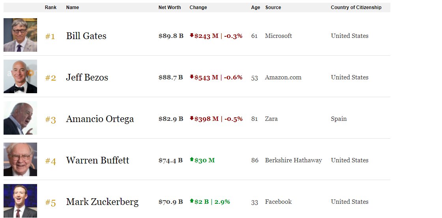This screenshot has height=218, width=442.
Task: Click the red down arrow beside $398 M
Action: click(192, 118)
